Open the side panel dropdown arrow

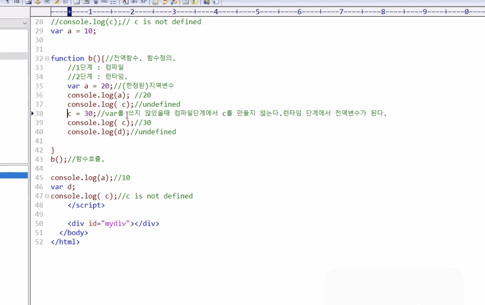[24, 23]
